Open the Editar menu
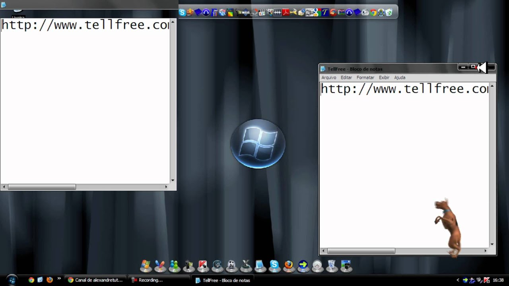The width and height of the screenshot is (509, 286). point(346,77)
